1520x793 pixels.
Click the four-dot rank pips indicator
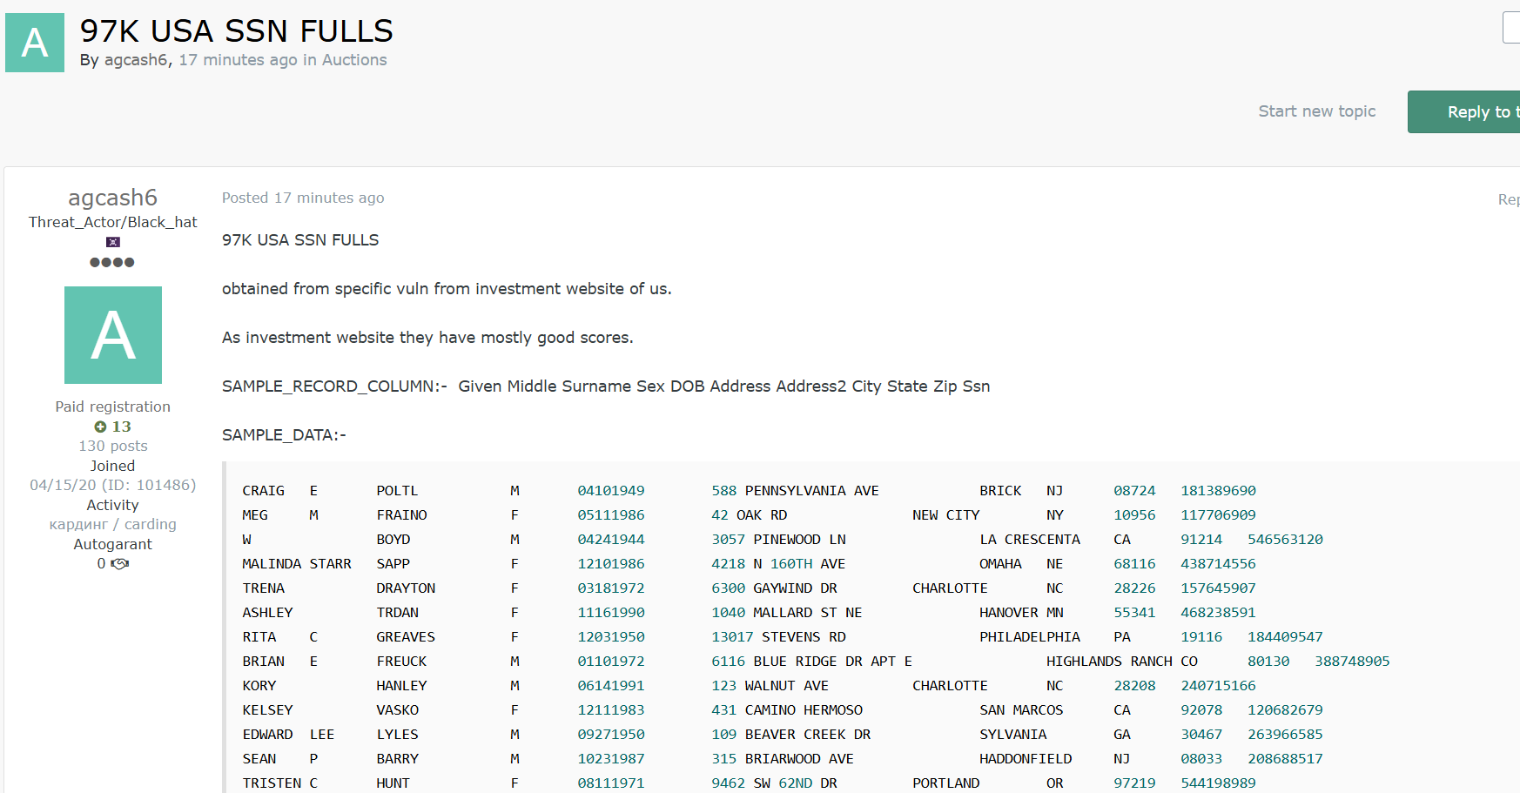click(112, 262)
